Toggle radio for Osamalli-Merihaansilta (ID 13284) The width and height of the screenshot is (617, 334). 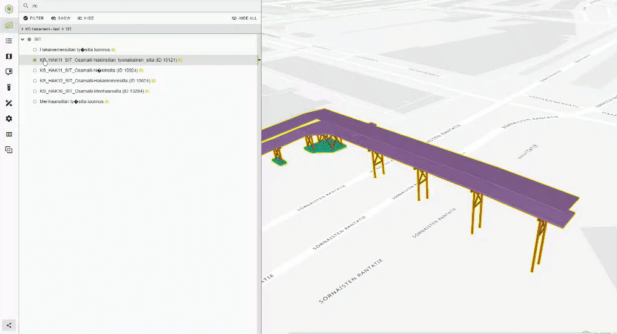(35, 91)
